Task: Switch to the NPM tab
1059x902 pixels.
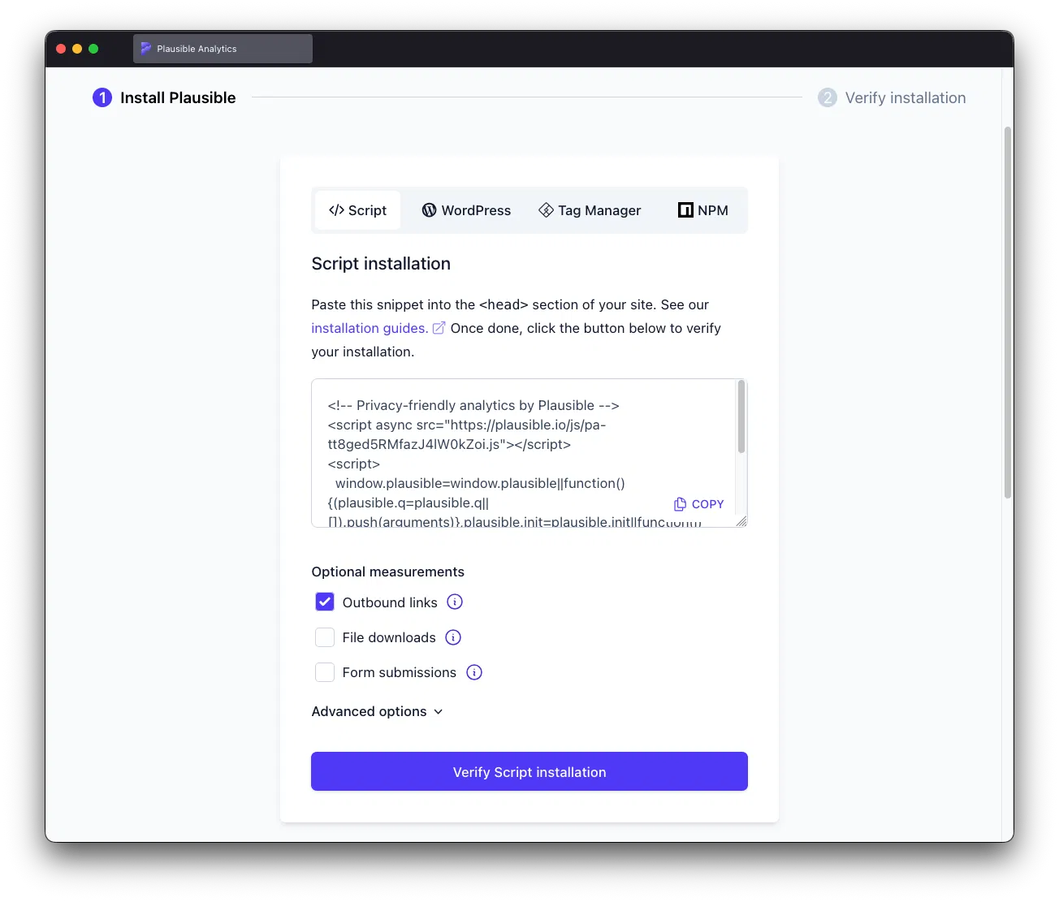Action: [x=702, y=210]
